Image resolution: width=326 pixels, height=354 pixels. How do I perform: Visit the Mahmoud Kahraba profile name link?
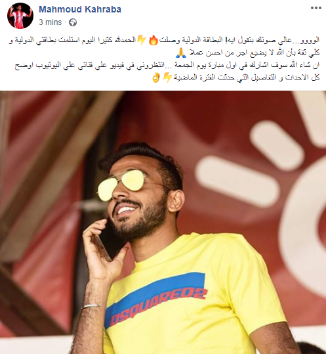click(x=80, y=9)
